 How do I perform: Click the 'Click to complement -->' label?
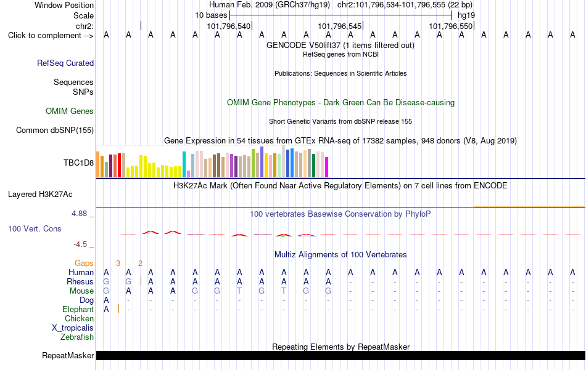click(51, 36)
